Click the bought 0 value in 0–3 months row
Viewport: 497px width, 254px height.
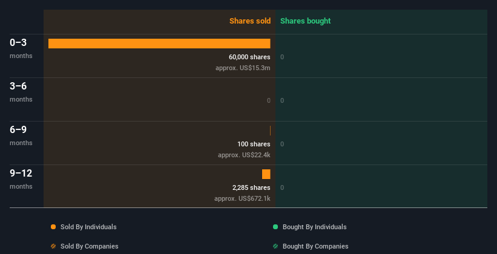click(282, 57)
